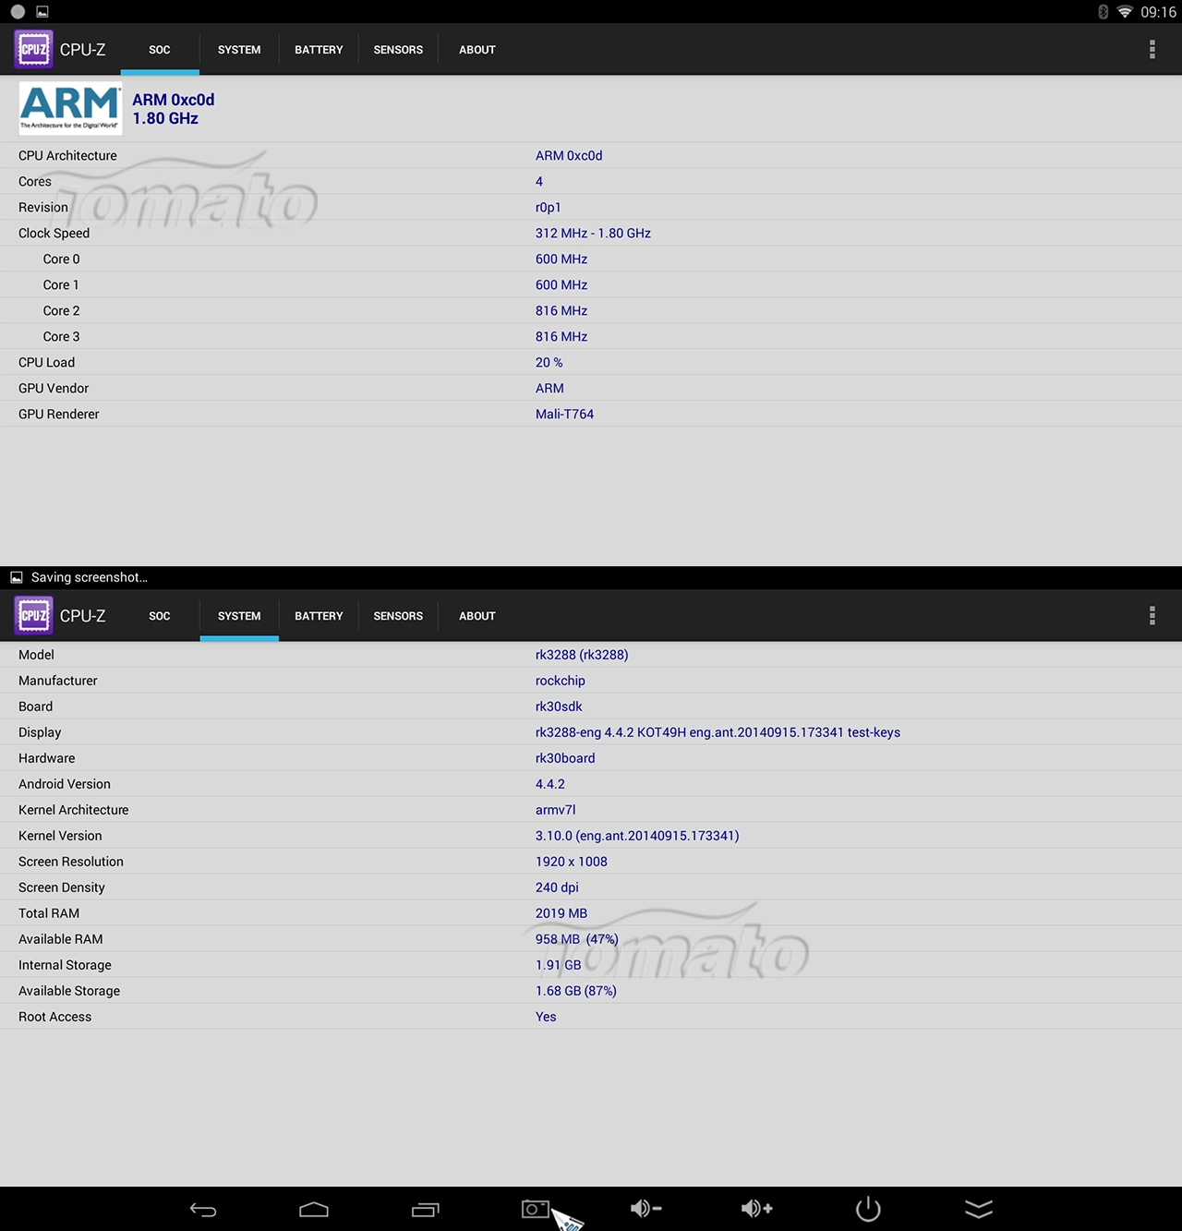Open the top CPU-Z overflow menu
Image resolution: width=1182 pixels, height=1231 pixels.
coord(1152,50)
